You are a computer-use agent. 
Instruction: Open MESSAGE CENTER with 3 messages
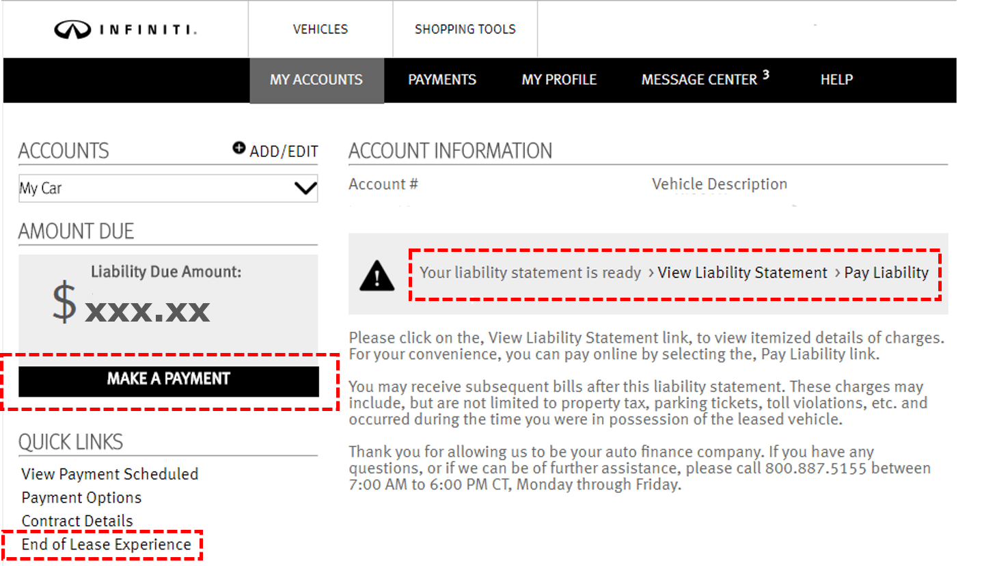[705, 79]
